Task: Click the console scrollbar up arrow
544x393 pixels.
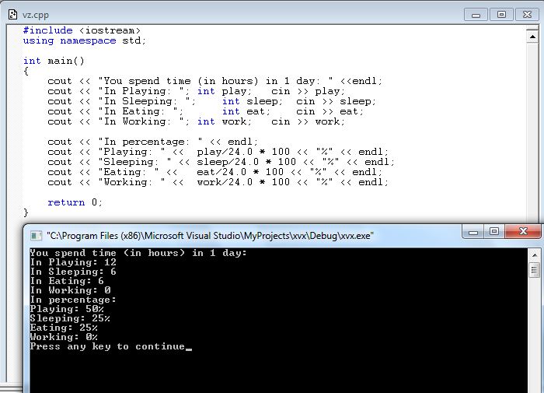Action: (x=535, y=255)
